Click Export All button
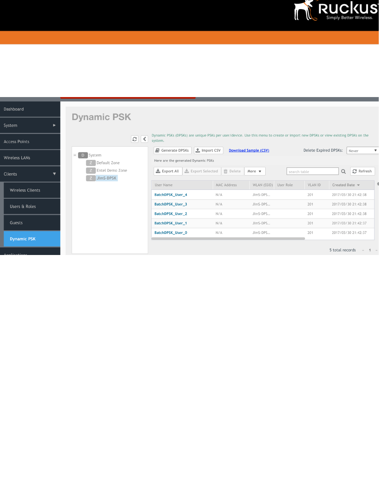Image resolution: width=379 pixels, height=483 pixels. [168, 171]
